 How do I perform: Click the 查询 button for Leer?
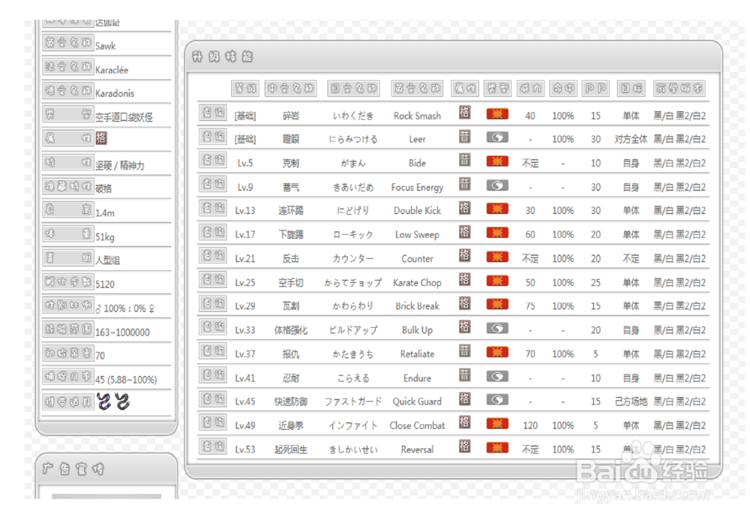(213, 137)
